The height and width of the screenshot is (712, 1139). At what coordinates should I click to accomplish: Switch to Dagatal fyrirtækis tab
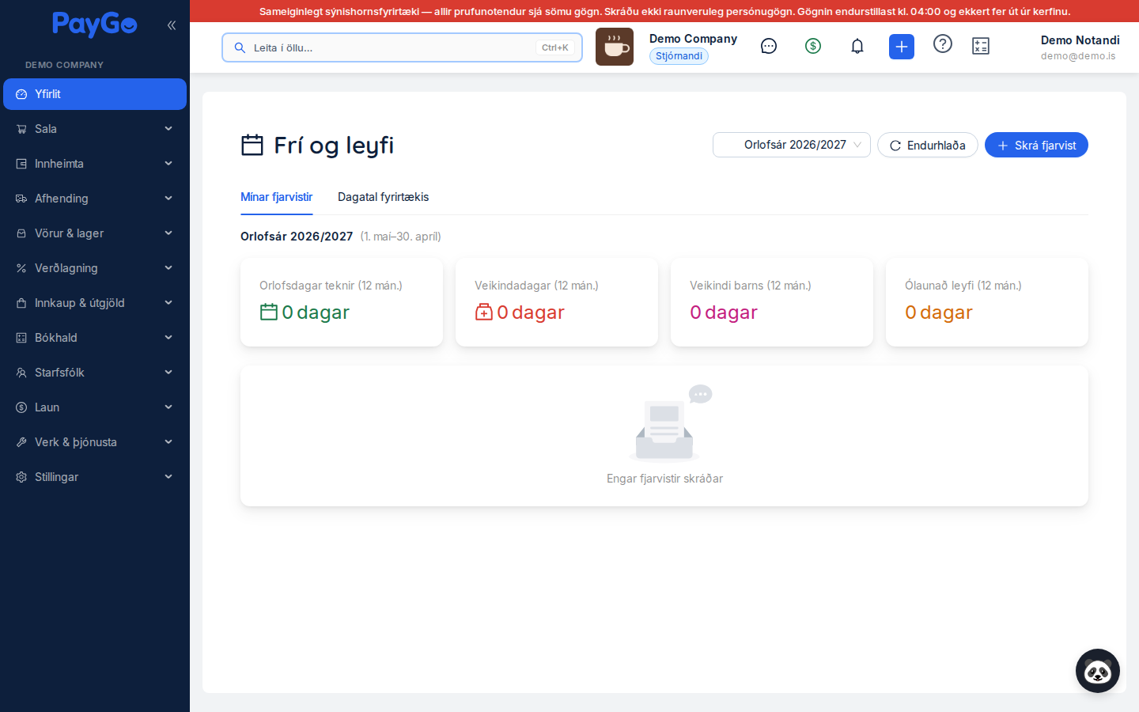click(x=384, y=197)
